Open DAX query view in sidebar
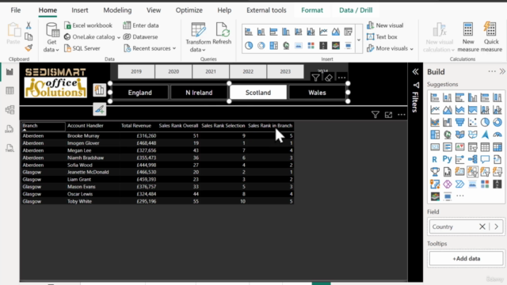 (10, 129)
